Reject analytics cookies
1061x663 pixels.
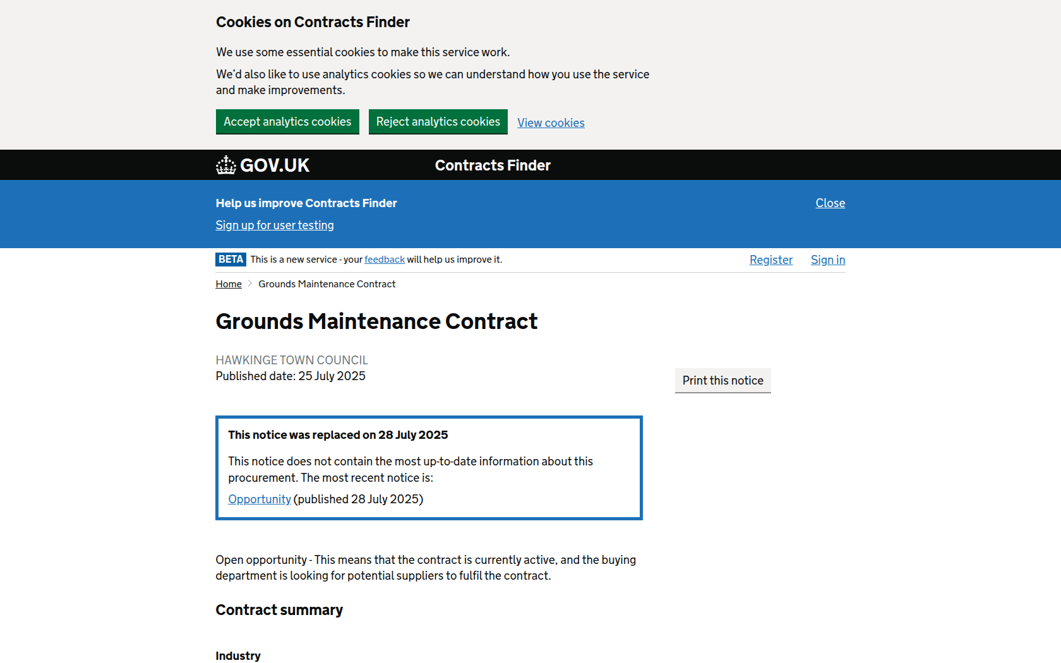pyautogui.click(x=438, y=122)
